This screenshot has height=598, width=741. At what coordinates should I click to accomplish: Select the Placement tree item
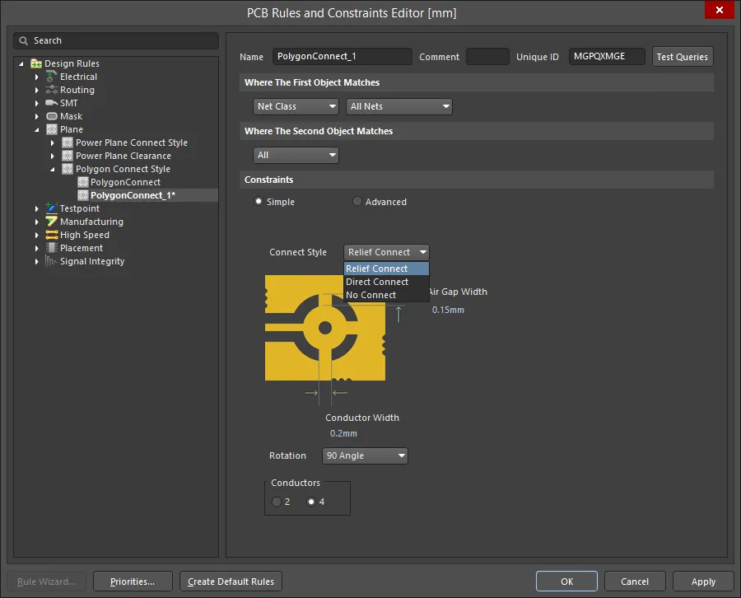tap(82, 248)
